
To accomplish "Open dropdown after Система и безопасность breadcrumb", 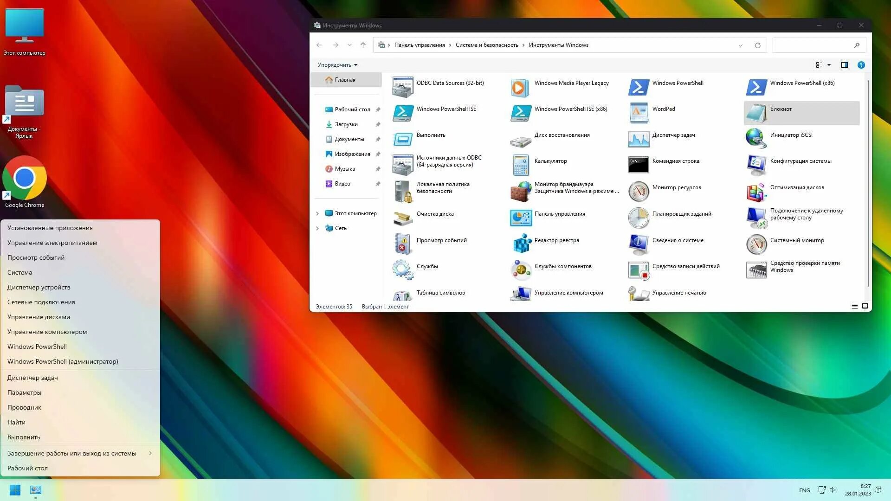I will (523, 45).
